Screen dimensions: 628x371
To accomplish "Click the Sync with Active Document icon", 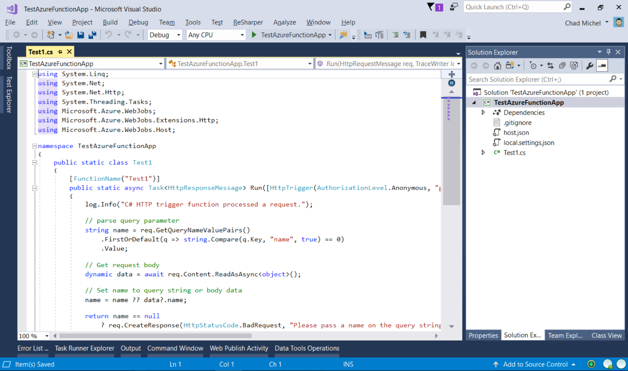I will [550, 66].
